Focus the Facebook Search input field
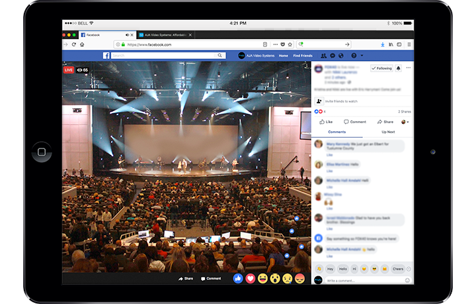Image resolution: width=476 pixels, height=304 pixels. (x=164, y=56)
